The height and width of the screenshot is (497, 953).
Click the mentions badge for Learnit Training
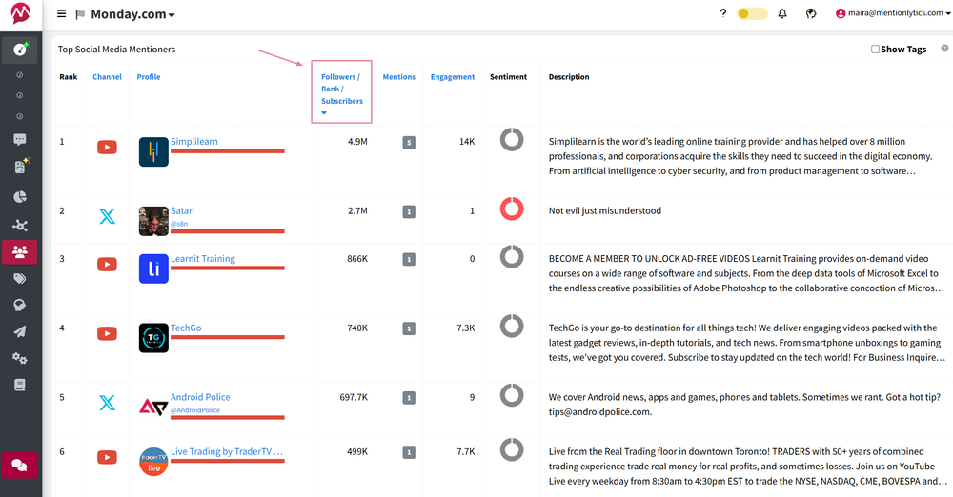(409, 259)
